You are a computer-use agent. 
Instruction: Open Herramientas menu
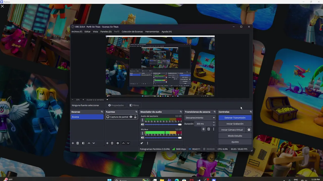[152, 32]
